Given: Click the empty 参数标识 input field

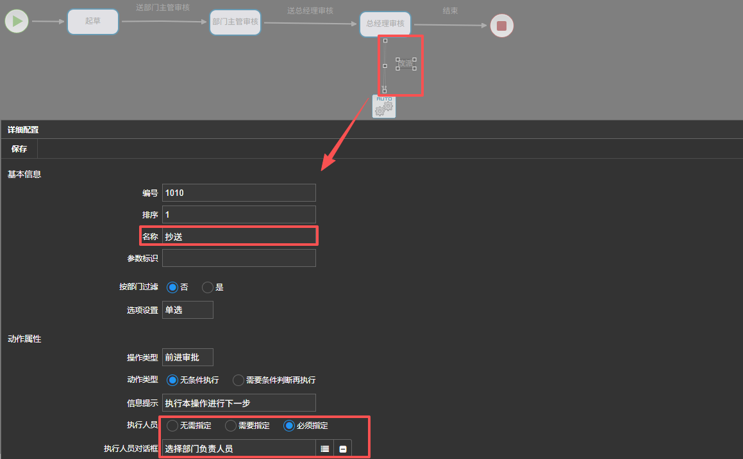Looking at the screenshot, I should coord(238,258).
